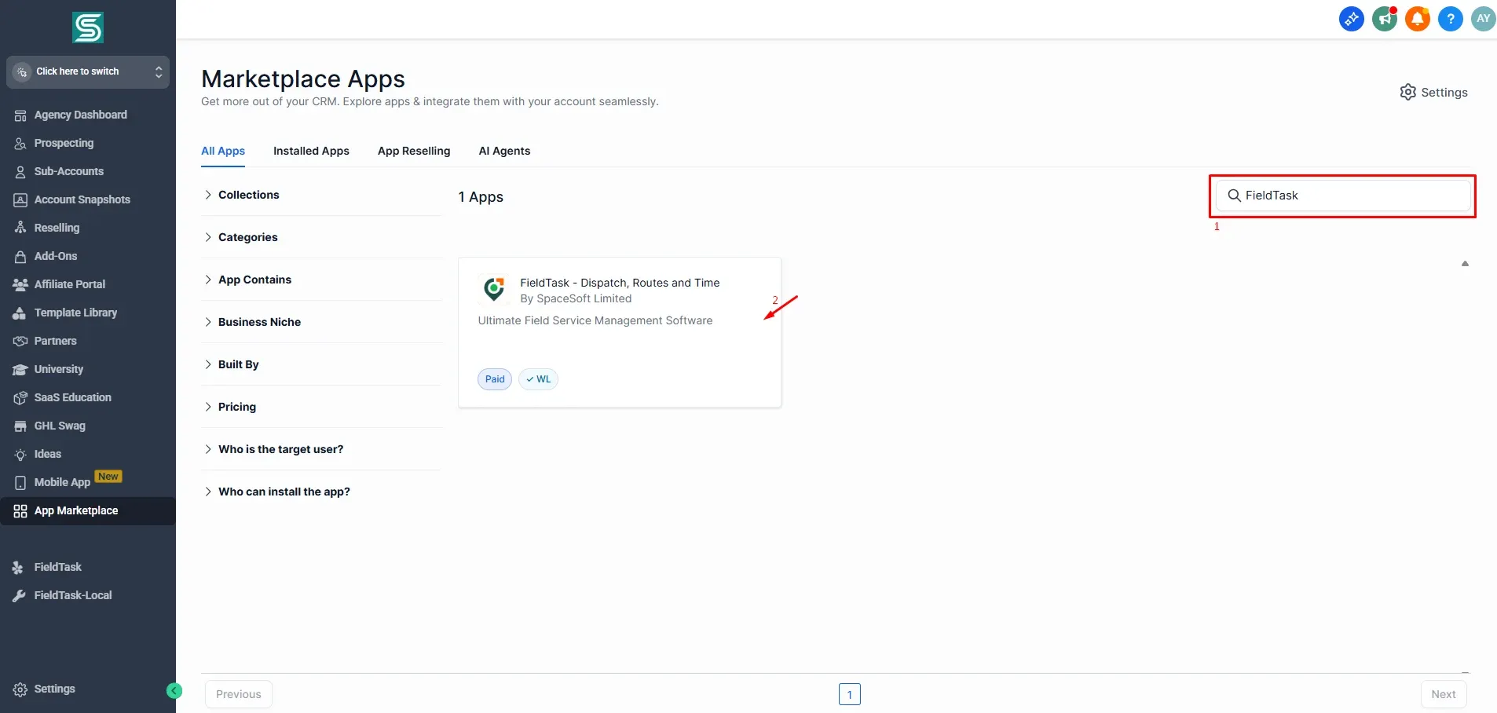Open Sub-Accounts via its person icon
The image size is (1497, 713).
pyautogui.click(x=20, y=172)
